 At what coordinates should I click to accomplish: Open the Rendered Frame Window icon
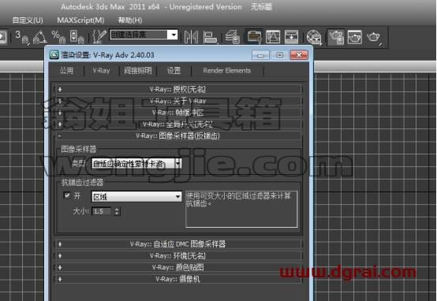point(355,37)
